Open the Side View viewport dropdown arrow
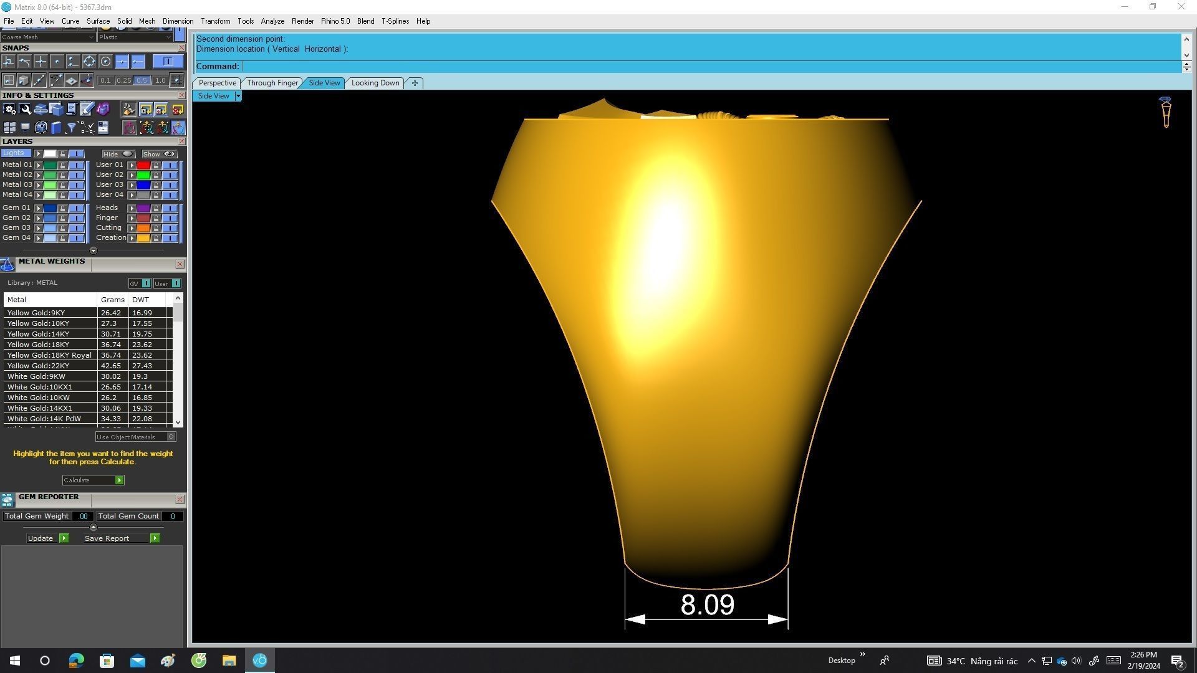Viewport: 1197px width, 673px height. pos(238,96)
